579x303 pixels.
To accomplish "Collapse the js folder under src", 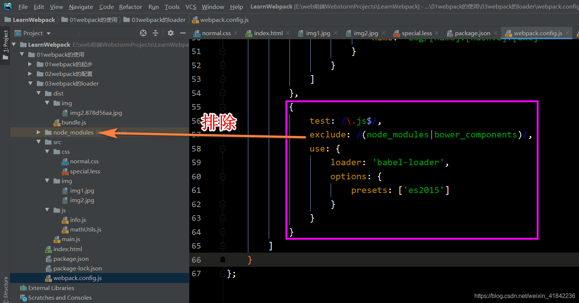I will tap(47, 210).
